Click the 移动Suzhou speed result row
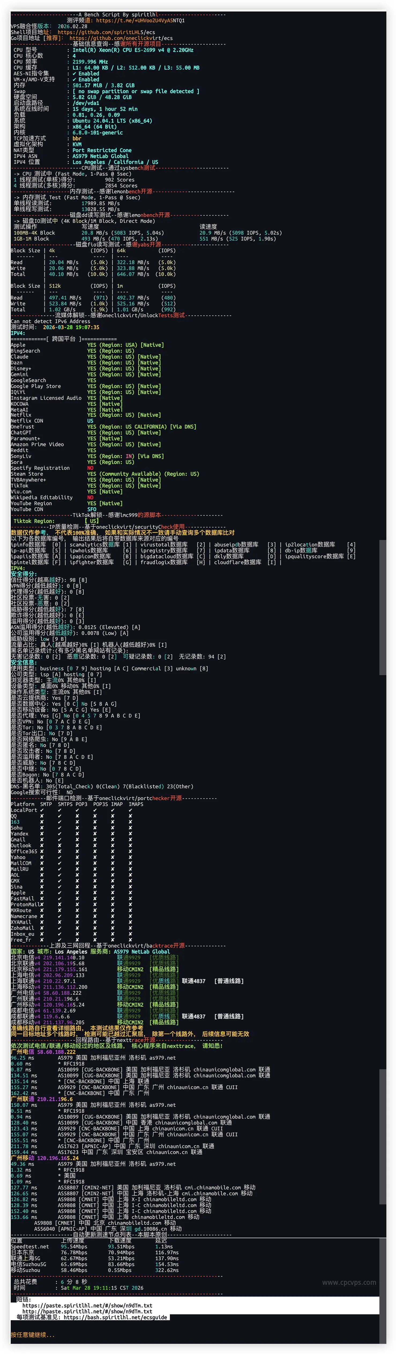 95,1270
